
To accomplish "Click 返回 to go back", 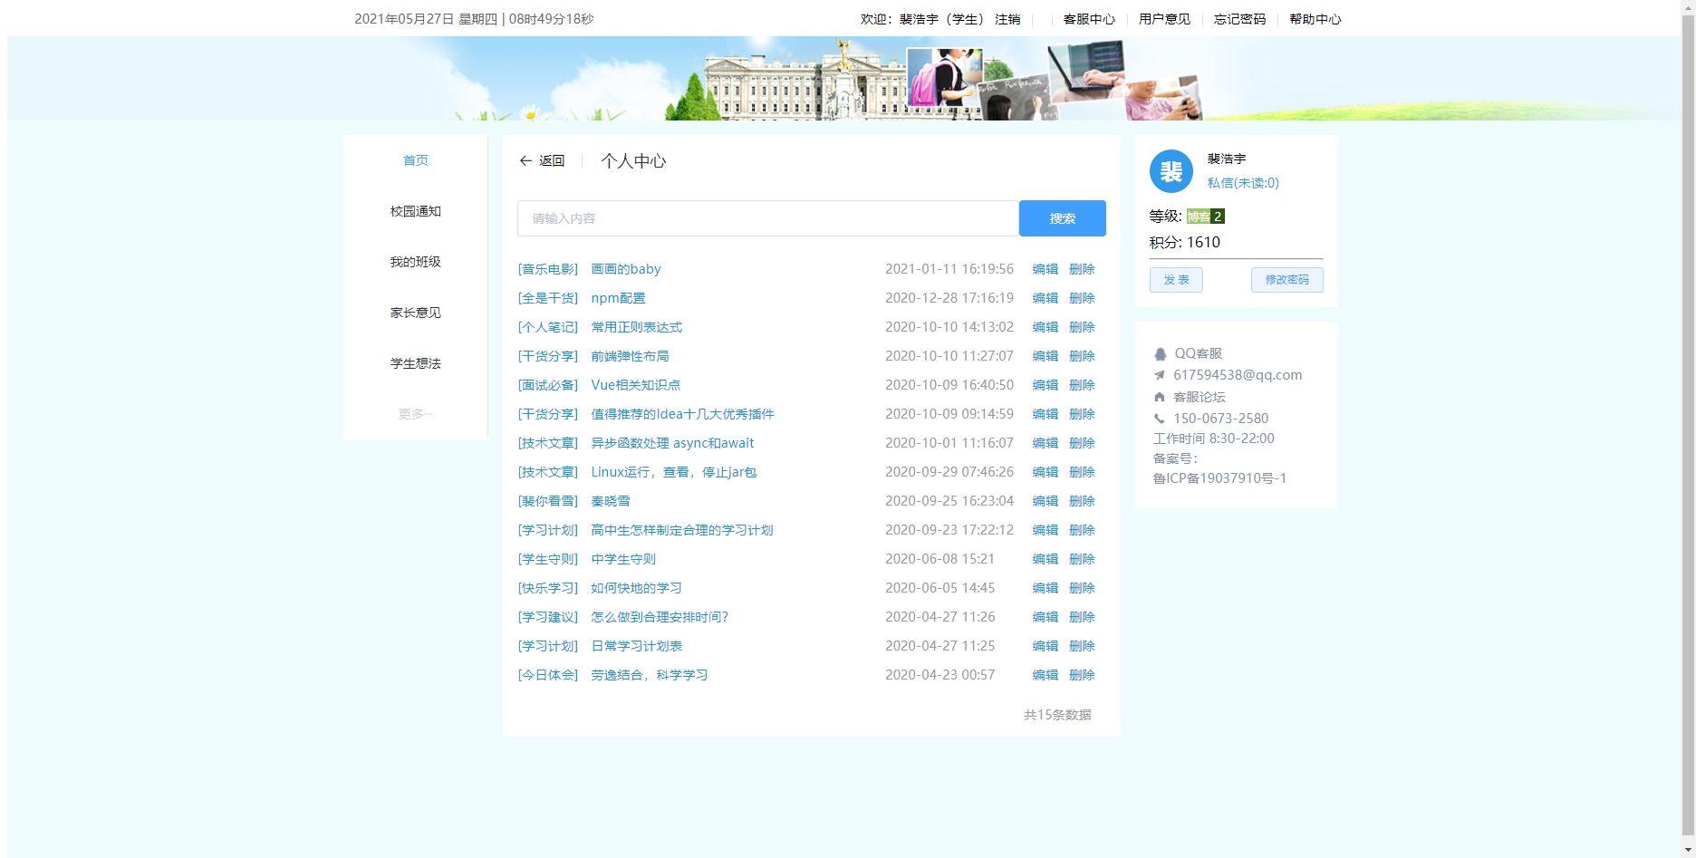I will point(552,160).
